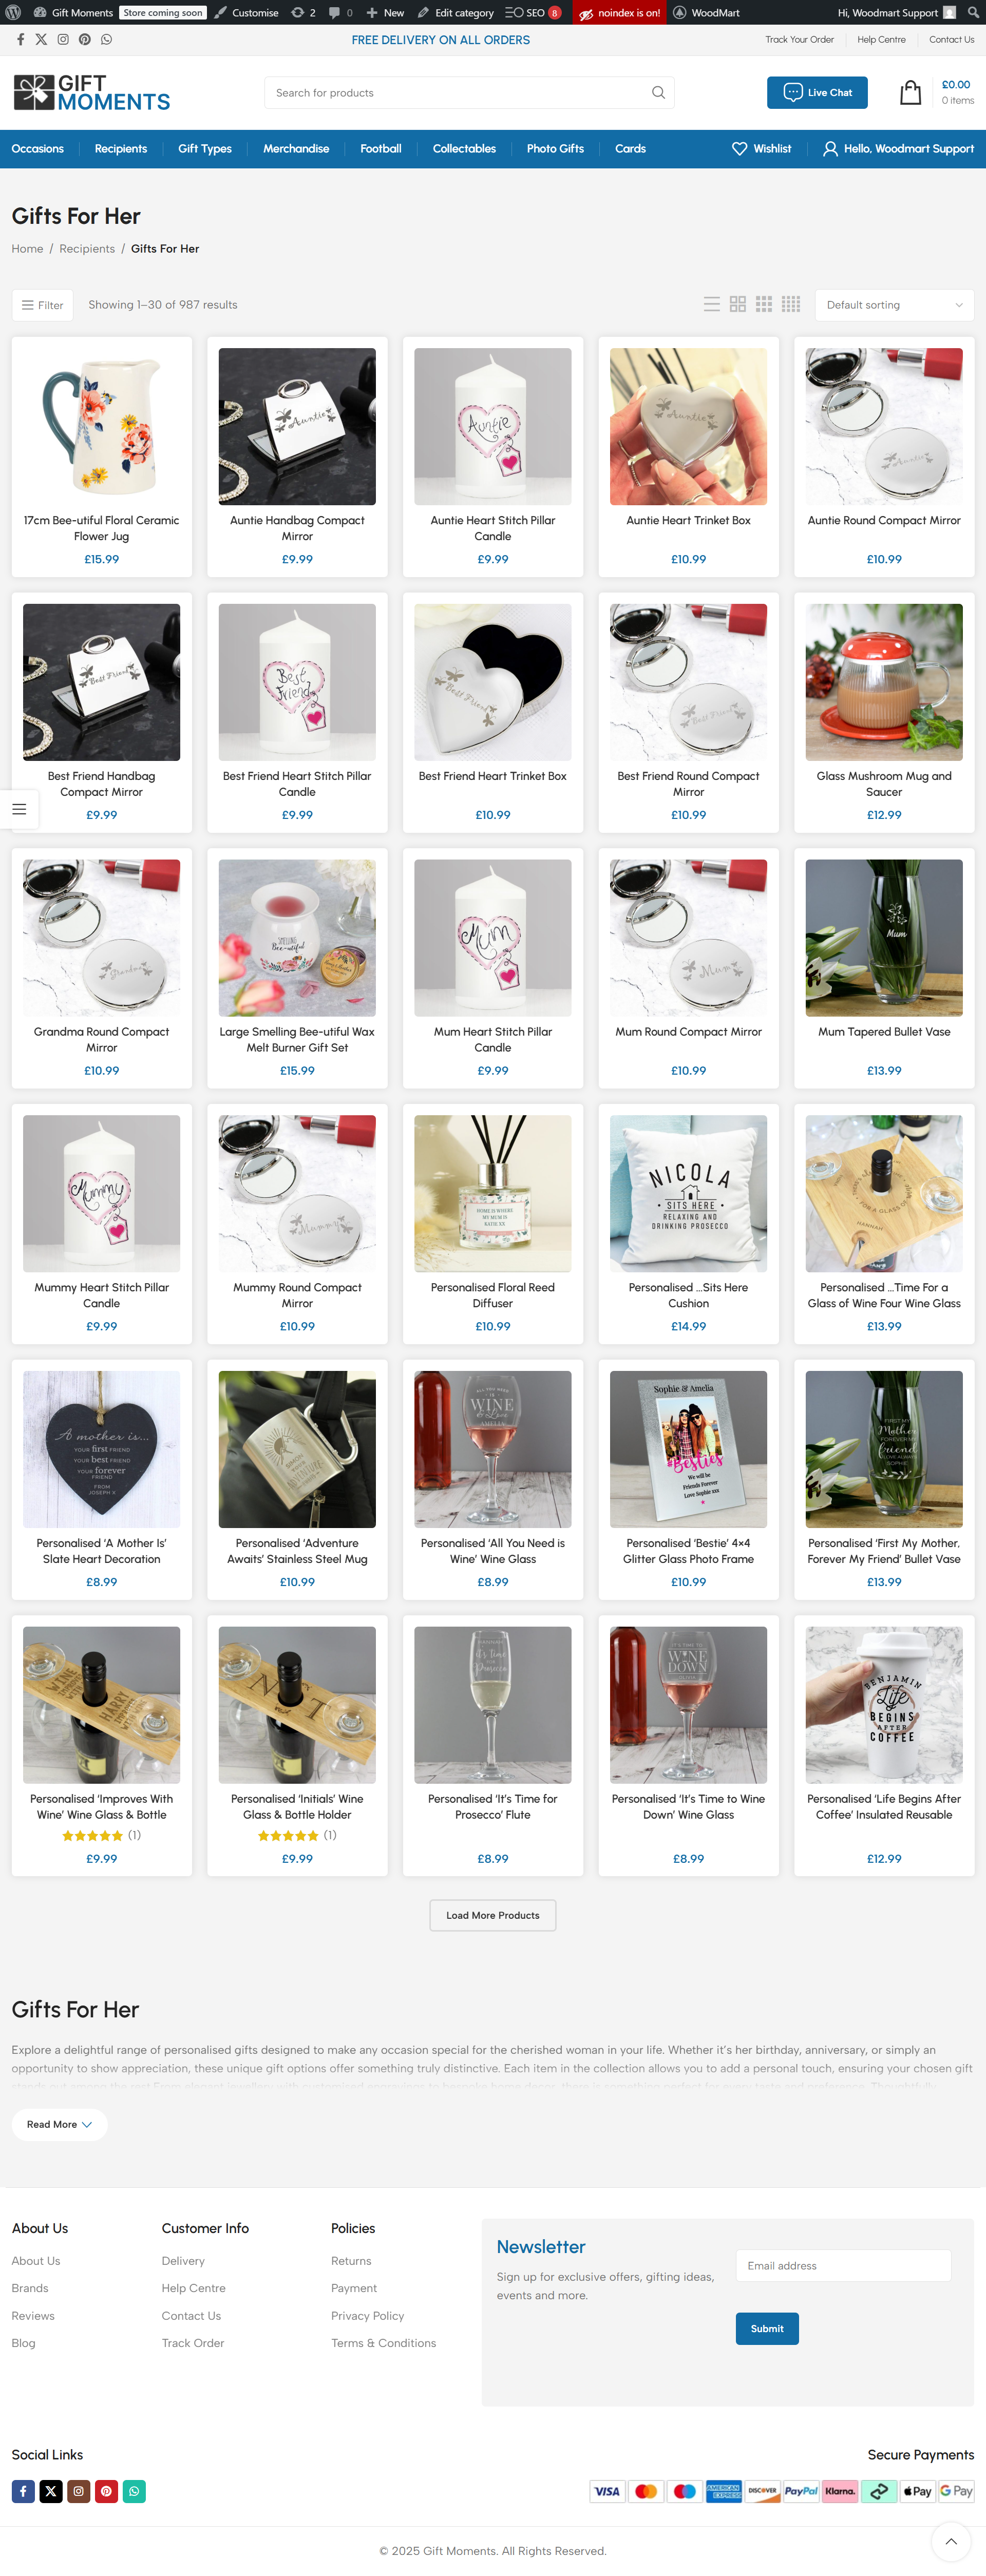Open Facebook icon in top bar
Viewport: 986px width, 2576px height.
point(20,40)
